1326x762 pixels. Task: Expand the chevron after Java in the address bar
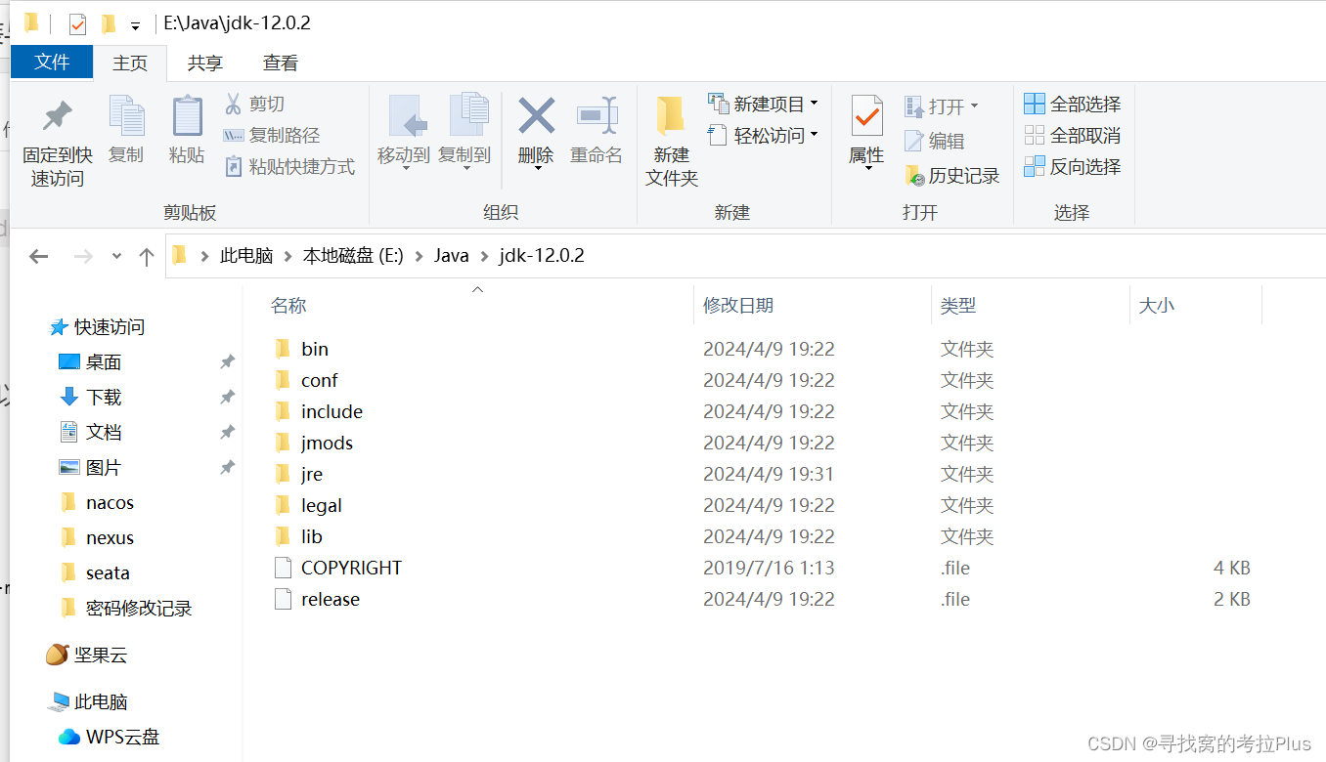click(x=484, y=256)
